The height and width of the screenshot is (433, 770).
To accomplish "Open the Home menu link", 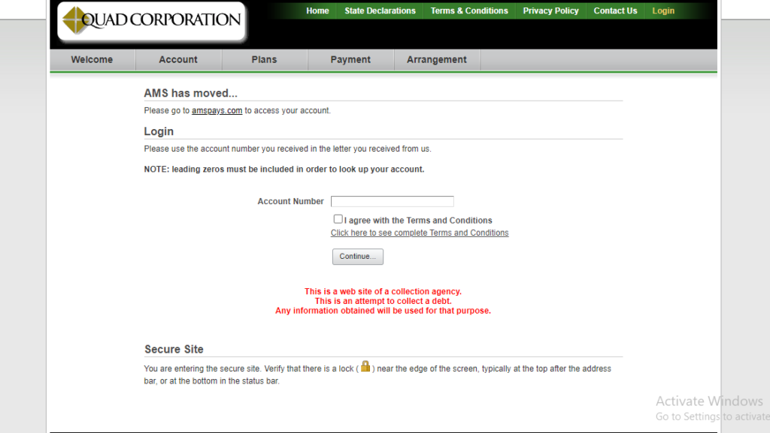I will [317, 11].
